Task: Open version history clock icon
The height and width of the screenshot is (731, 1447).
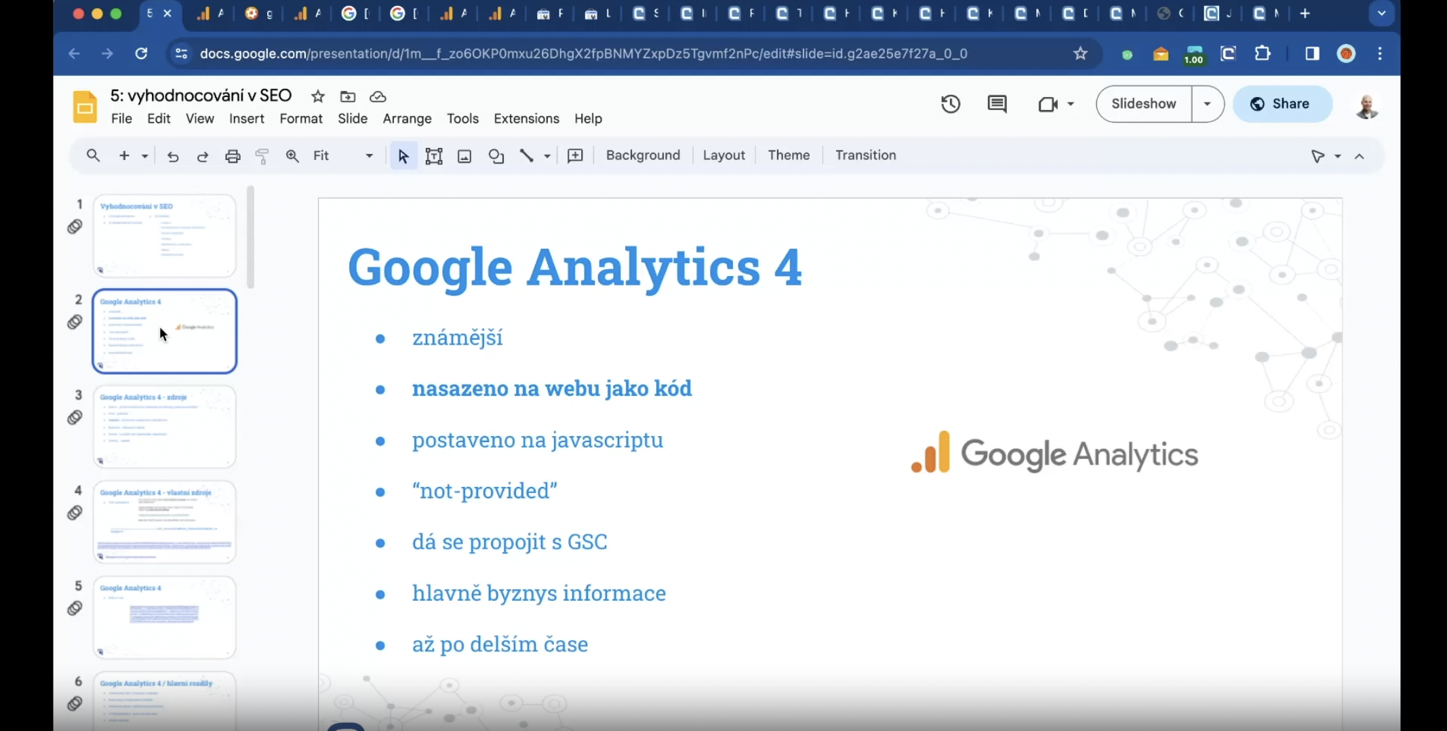Action: [x=950, y=104]
